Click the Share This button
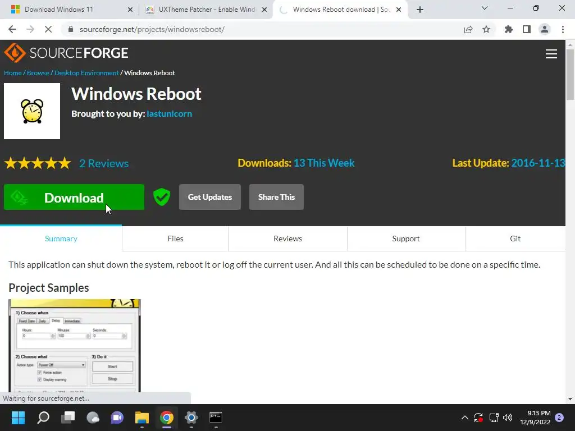 pos(276,197)
